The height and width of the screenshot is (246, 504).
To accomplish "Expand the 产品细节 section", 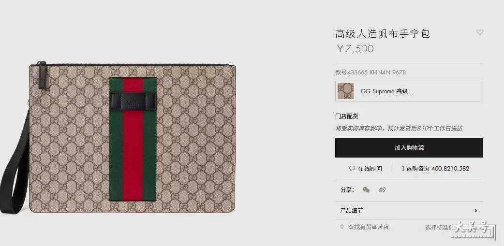I will [409, 211].
